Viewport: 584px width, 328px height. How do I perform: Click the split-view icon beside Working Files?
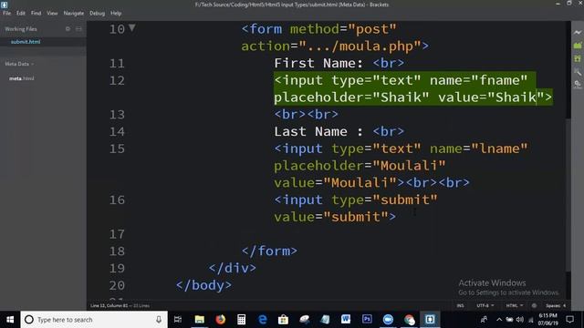pyautogui.click(x=78, y=28)
